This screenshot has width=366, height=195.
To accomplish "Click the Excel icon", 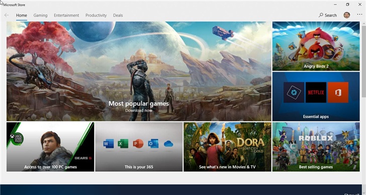I will point(123,144).
